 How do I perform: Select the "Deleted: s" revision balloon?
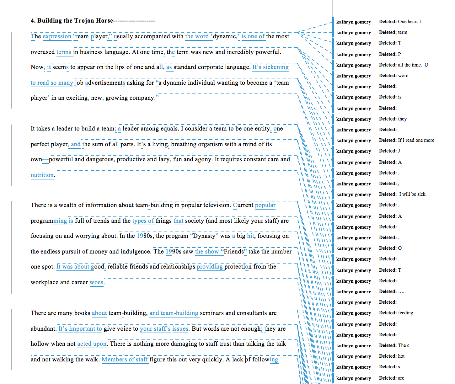(x=390, y=367)
